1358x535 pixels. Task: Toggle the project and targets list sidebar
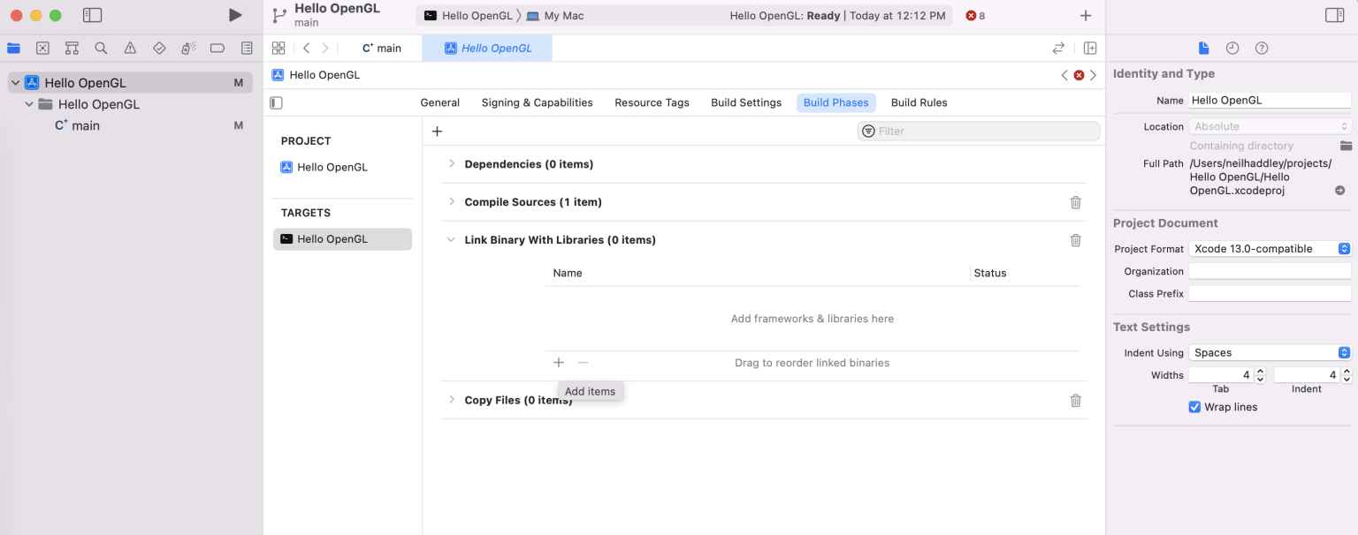tap(277, 103)
